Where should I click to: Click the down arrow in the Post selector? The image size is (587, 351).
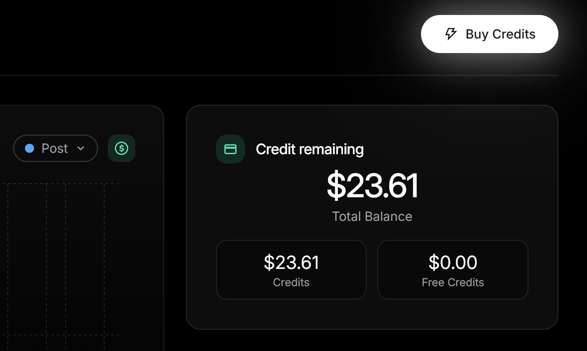[x=82, y=148]
